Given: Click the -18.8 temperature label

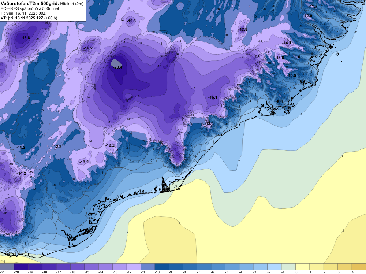Looking at the screenshot, I should point(25,38).
